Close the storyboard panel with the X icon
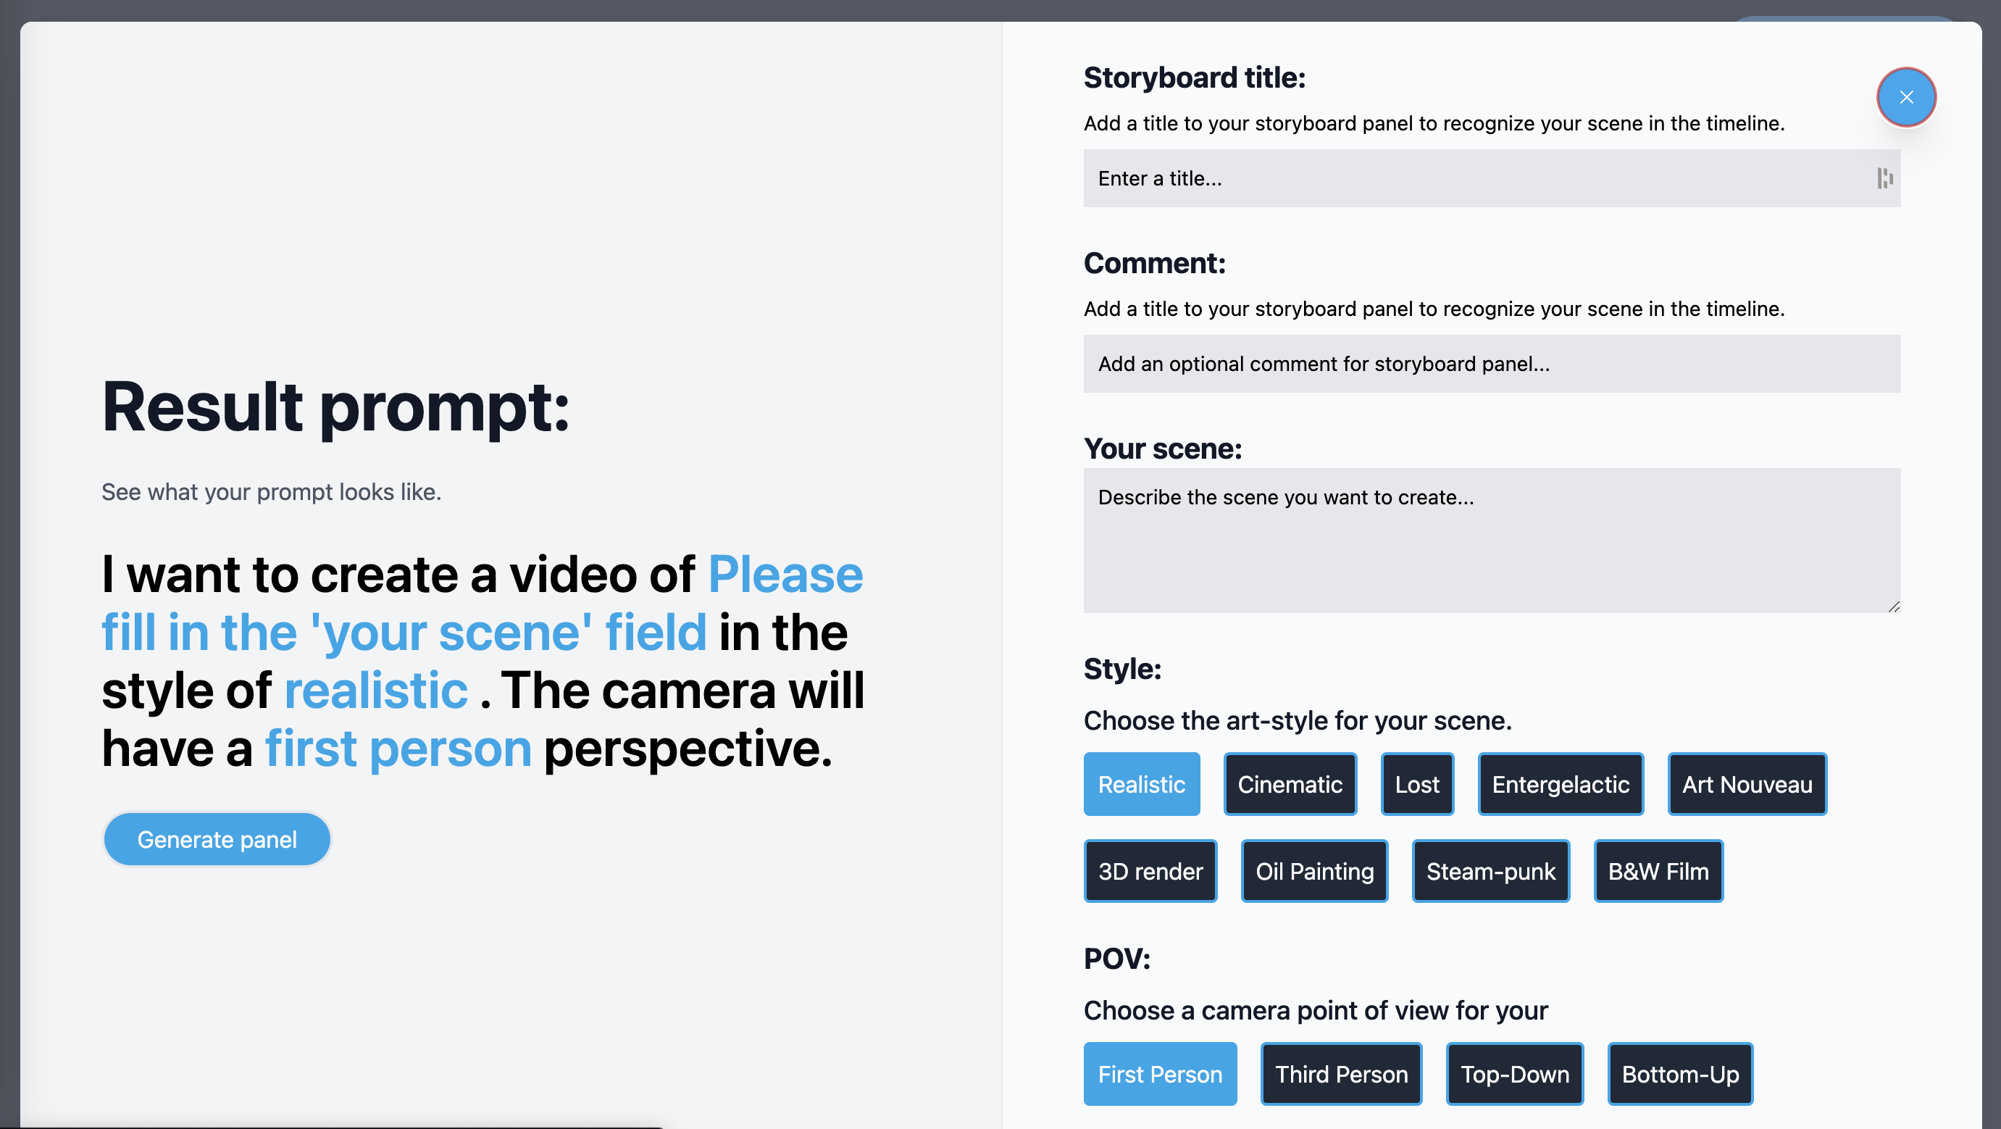Viewport: 2001px width, 1129px height. 1906,97
